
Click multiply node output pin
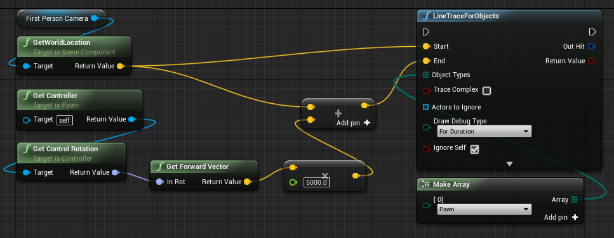[356, 175]
